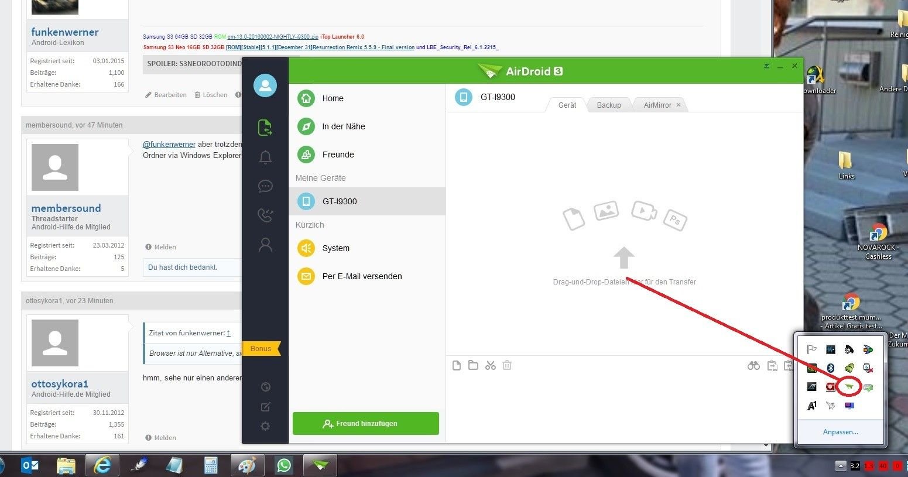
Task: Open the messages chat bubble in AirDroid's sidebar
Action: point(265,186)
